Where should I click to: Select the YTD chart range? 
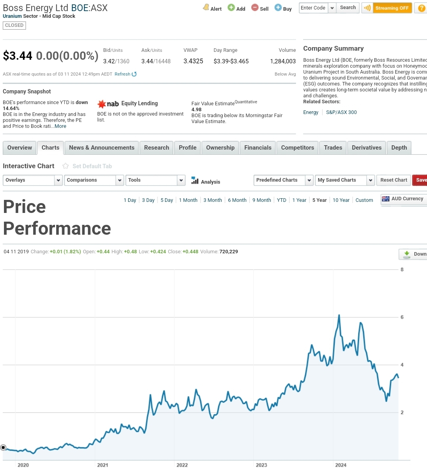click(x=282, y=200)
